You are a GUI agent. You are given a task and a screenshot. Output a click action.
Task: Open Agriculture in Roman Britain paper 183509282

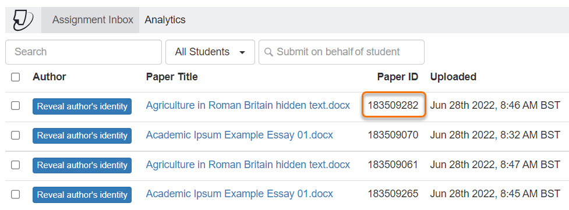(x=248, y=105)
